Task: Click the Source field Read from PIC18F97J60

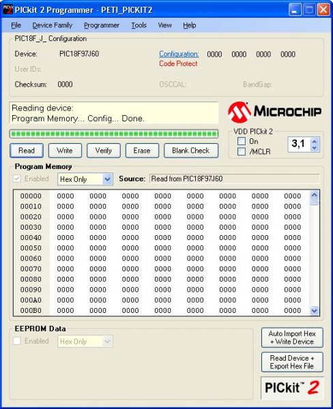Action: pyautogui.click(x=234, y=179)
